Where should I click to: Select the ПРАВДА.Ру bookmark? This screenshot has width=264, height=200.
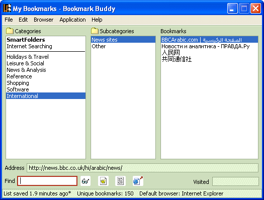click(209, 46)
